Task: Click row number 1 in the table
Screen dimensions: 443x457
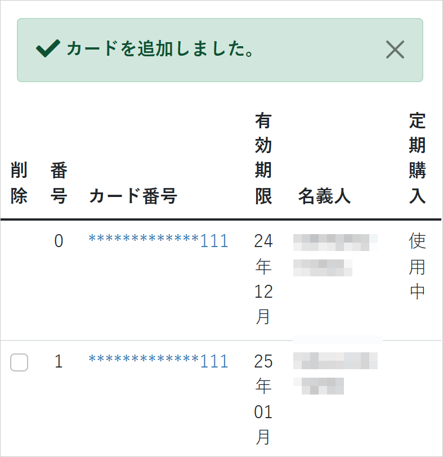Action: click(x=59, y=362)
